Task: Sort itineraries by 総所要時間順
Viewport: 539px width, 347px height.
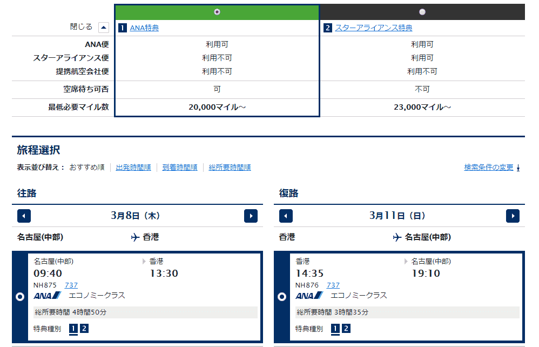Action: 230,168
